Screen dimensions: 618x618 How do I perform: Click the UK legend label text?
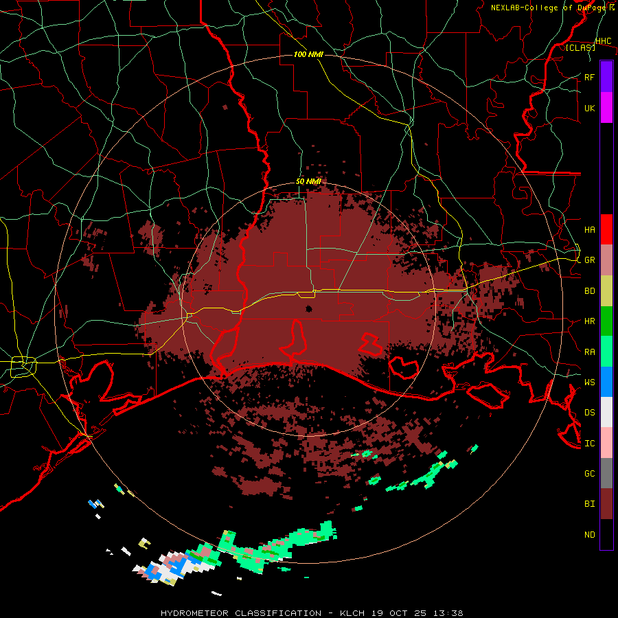pyautogui.click(x=589, y=108)
